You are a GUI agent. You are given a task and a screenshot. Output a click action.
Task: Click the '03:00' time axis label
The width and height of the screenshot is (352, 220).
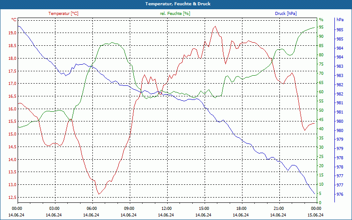55,208
